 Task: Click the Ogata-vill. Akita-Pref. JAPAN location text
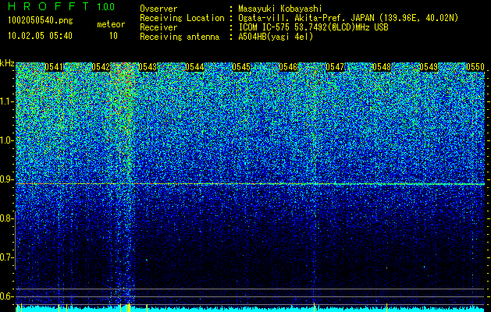click(x=348, y=18)
